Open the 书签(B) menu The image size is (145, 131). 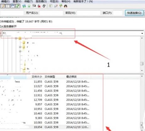point(54,1)
